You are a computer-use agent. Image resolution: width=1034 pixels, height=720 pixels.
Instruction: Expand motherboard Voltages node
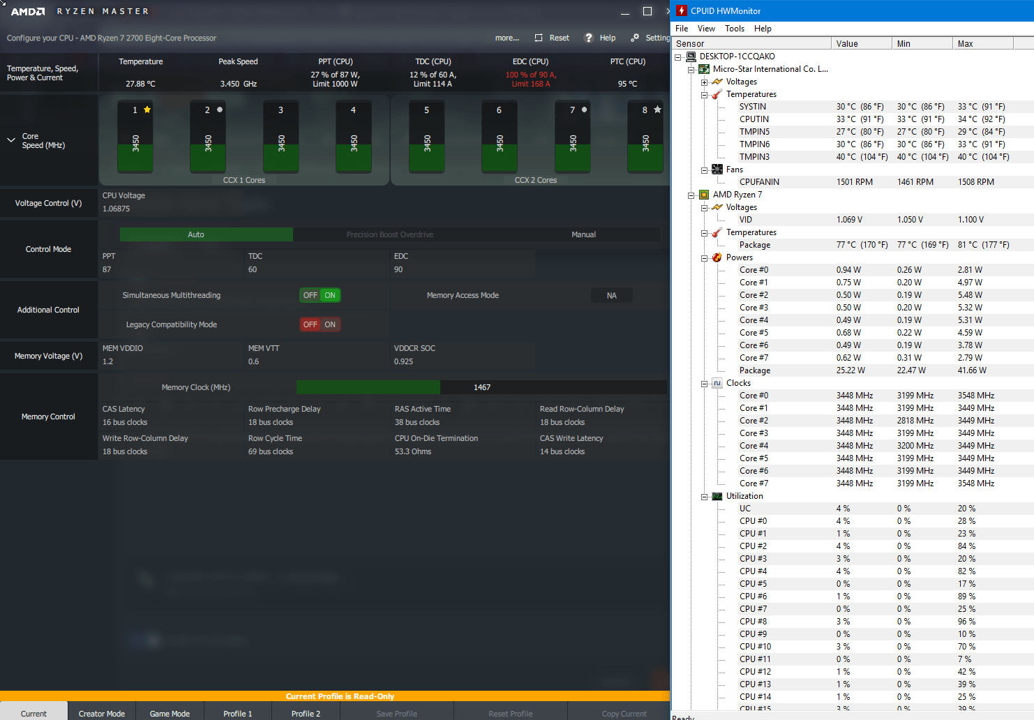(705, 82)
